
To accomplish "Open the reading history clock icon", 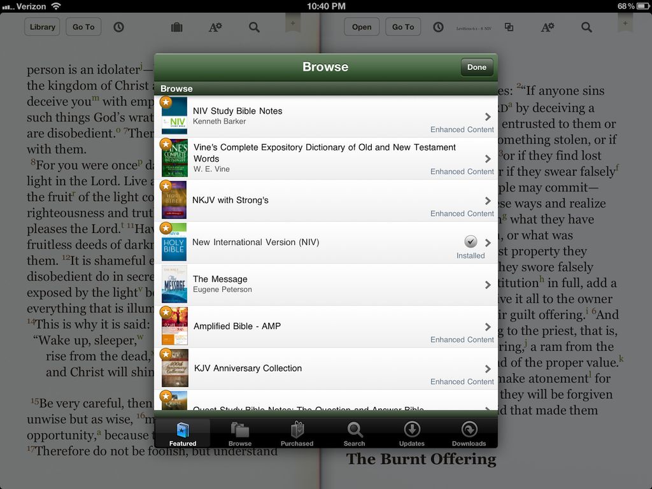I will [119, 27].
